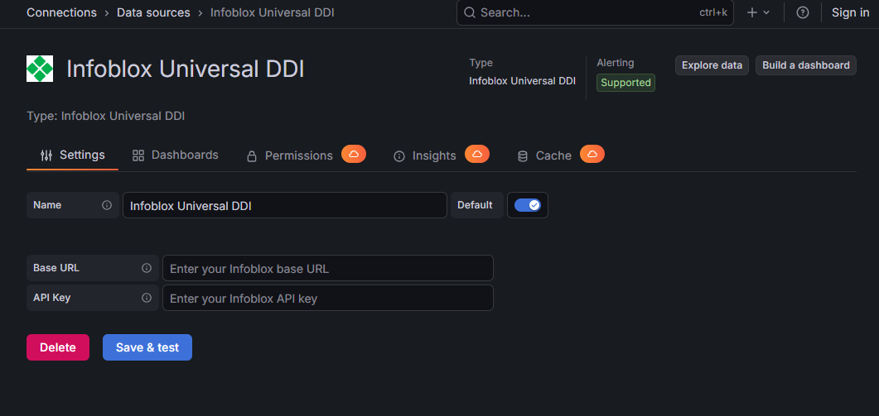Focus the API Key input field
Viewport: 879px width, 416px height.
(328, 298)
